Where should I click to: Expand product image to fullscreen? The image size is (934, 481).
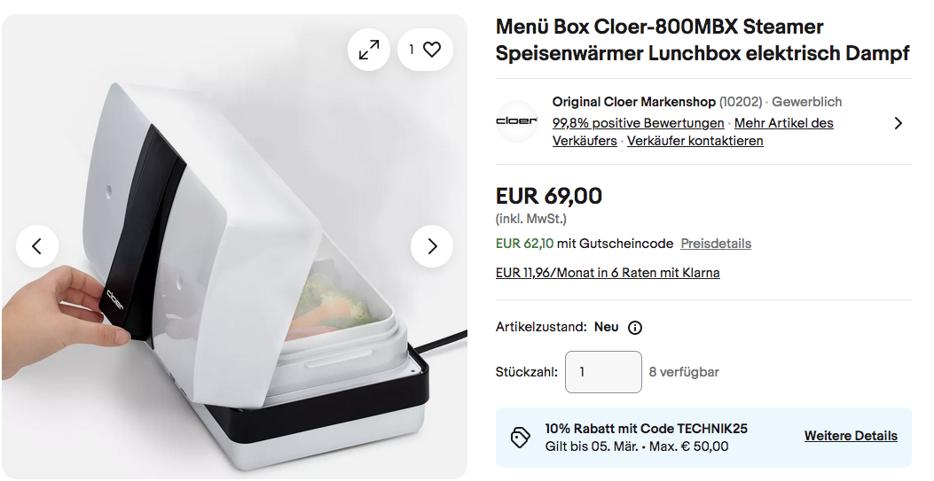[x=369, y=50]
